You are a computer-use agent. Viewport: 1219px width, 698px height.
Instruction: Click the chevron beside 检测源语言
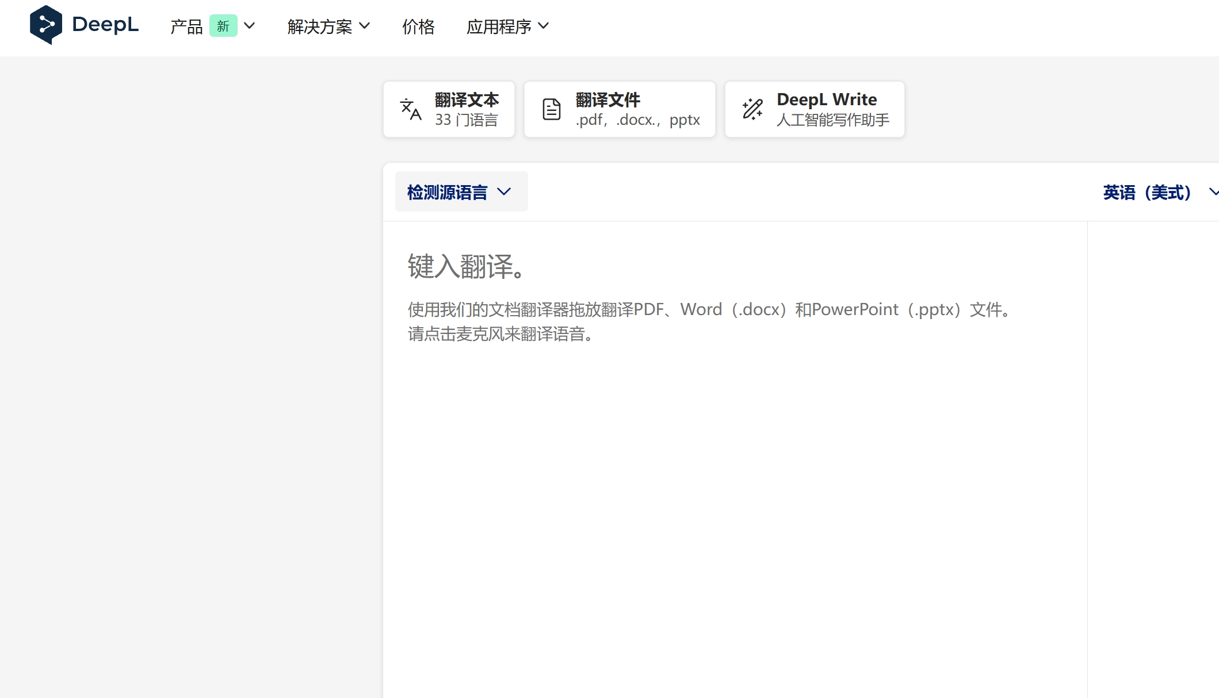505,192
